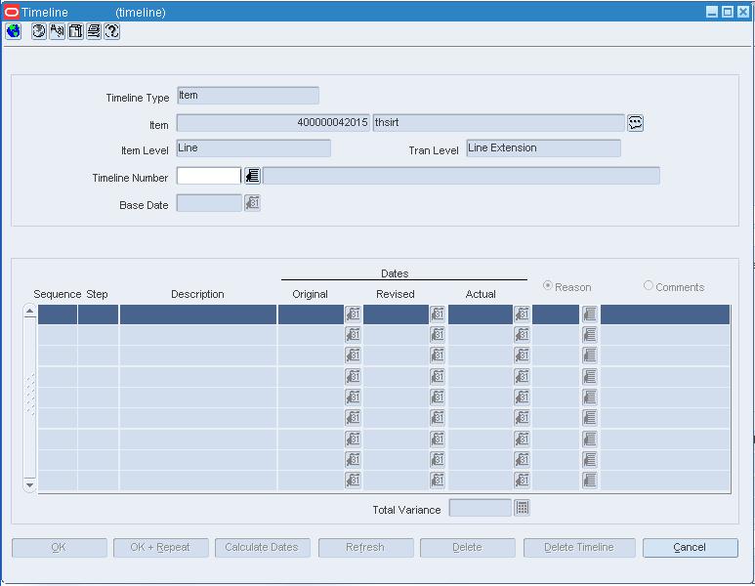Viewport: 755px width, 586px height.
Task: Click the Item Level field showing Line
Action: tap(253, 148)
